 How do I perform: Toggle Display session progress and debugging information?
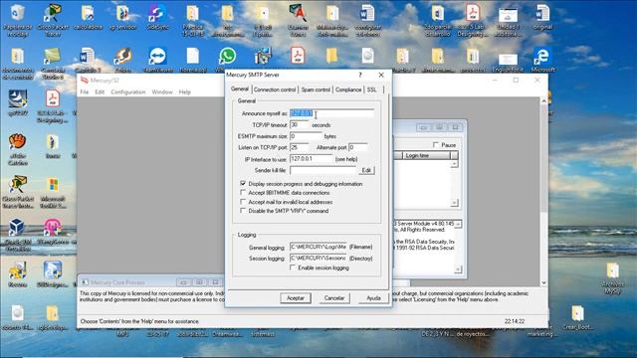coord(243,183)
